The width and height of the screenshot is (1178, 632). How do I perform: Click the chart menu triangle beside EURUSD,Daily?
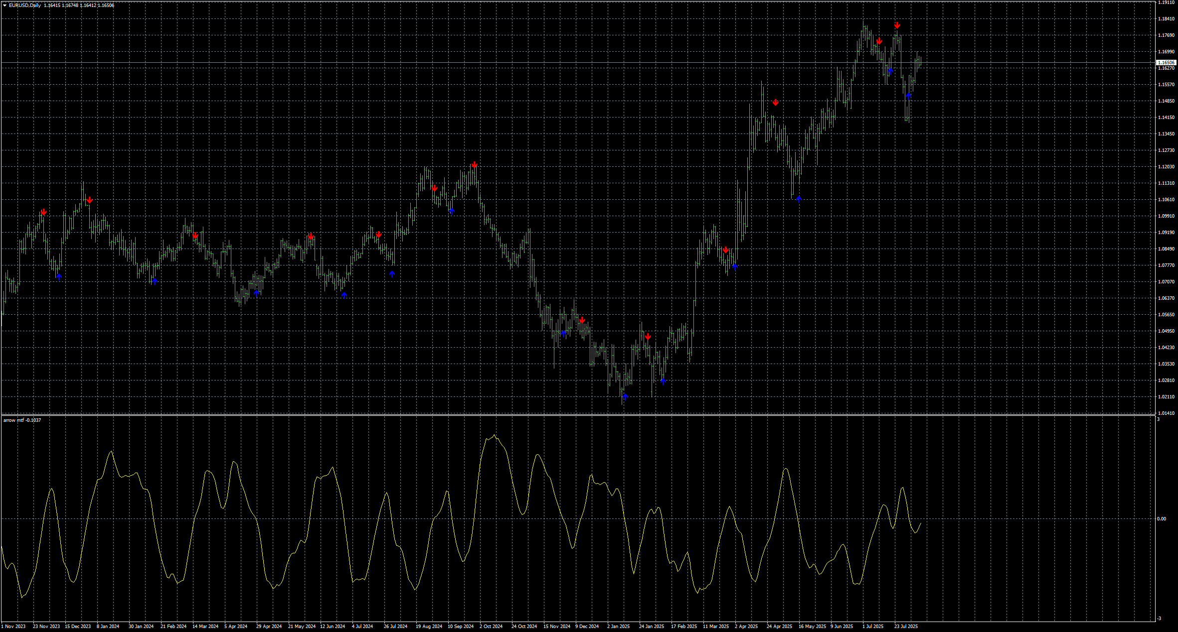point(5,5)
